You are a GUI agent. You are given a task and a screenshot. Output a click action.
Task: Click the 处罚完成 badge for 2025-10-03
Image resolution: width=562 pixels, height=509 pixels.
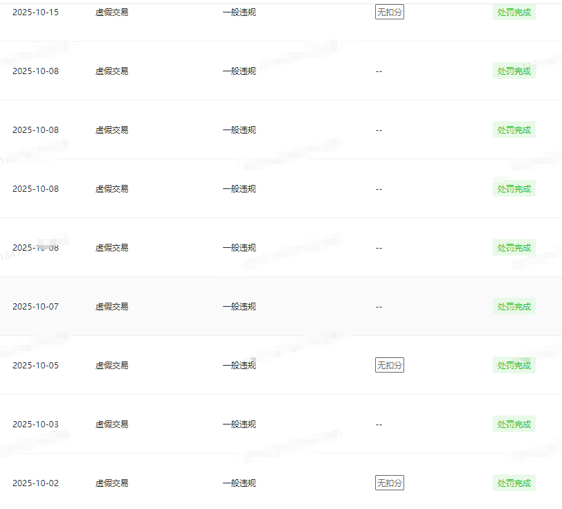point(514,424)
